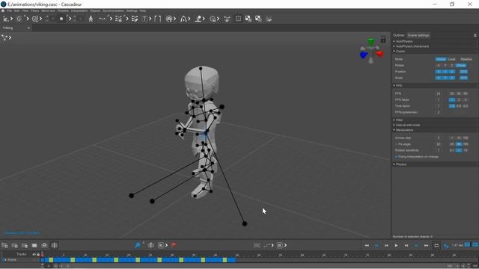479x269 pixels.
Task: Toggle XYZ in the Scale row
Action: [x=464, y=78]
